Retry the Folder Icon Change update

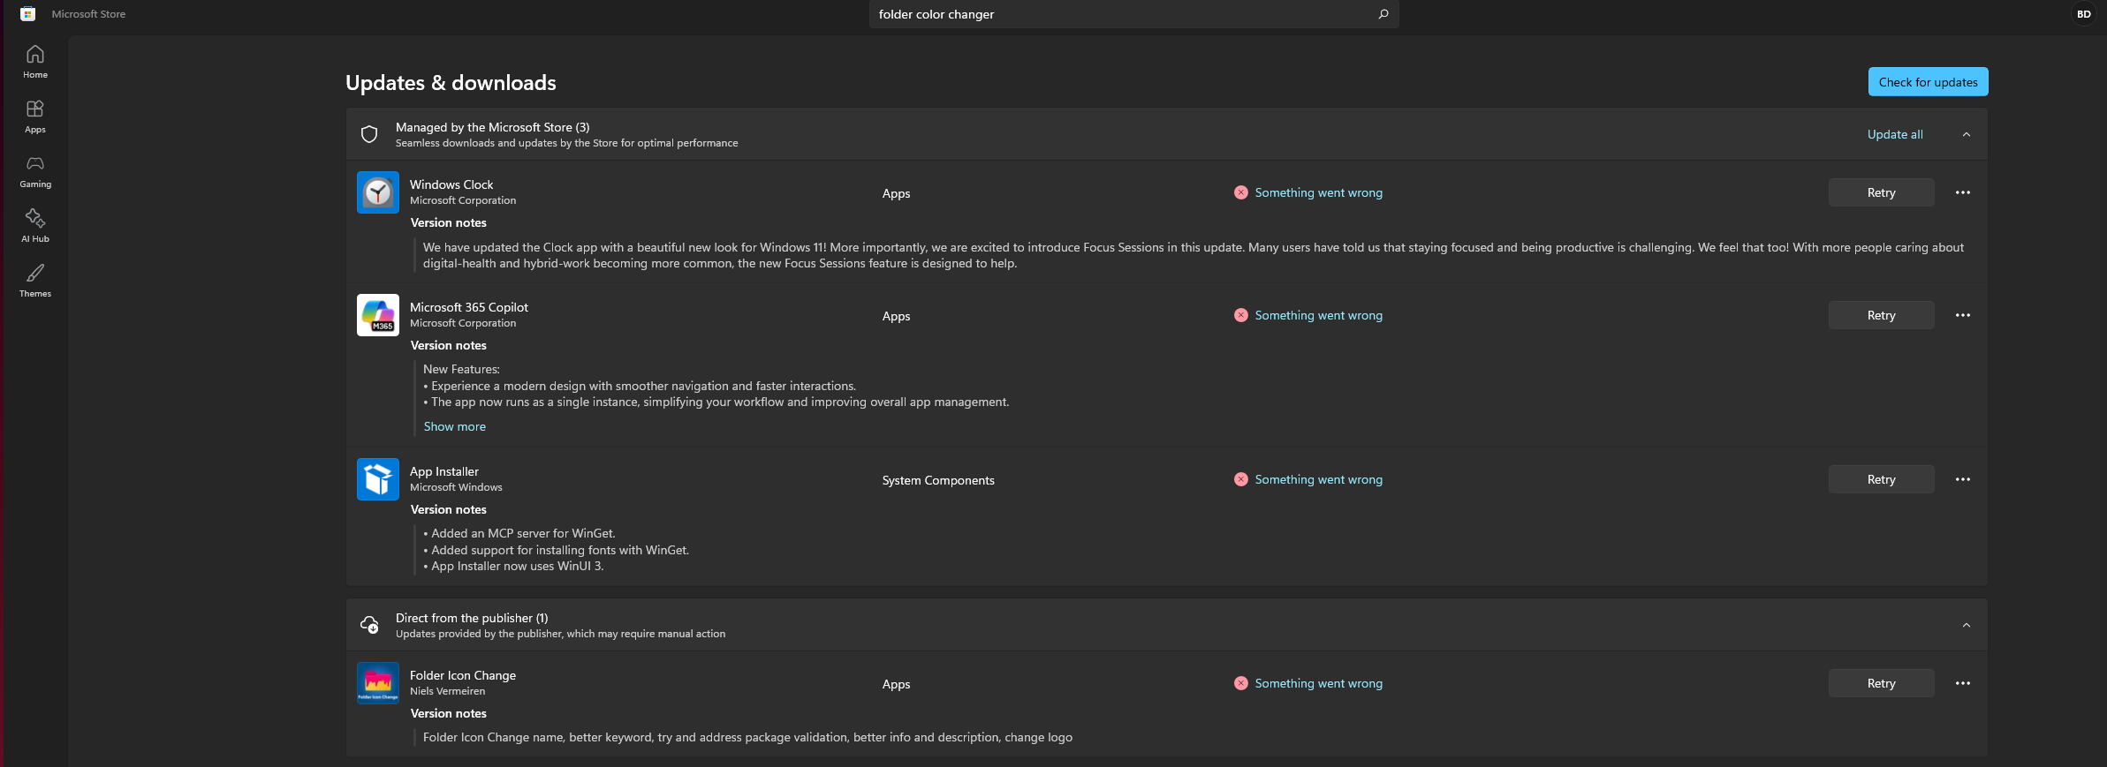(x=1882, y=683)
